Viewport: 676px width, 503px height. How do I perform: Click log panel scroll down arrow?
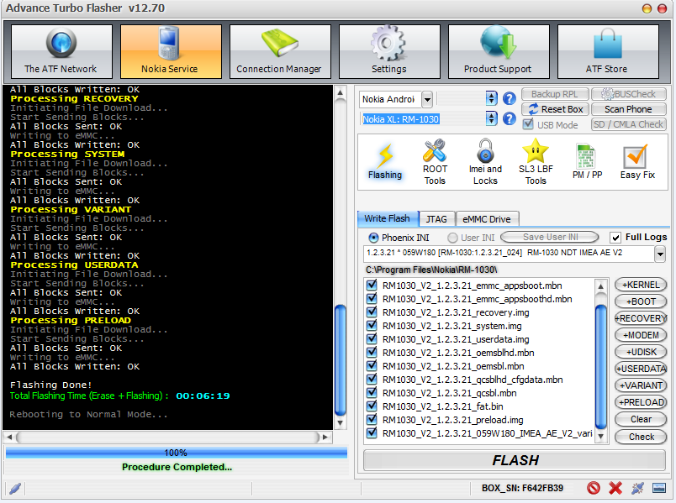click(341, 423)
